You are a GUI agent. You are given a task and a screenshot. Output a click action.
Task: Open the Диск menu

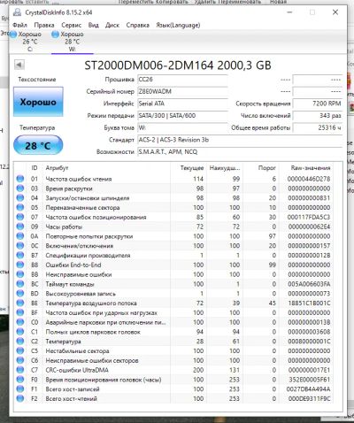pyautogui.click(x=112, y=25)
